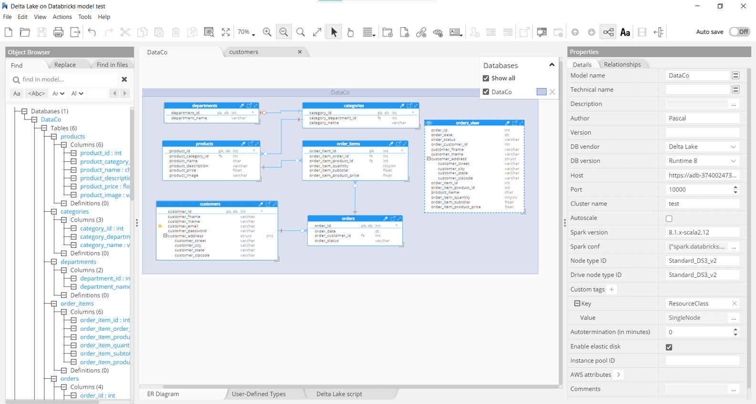Click the DataCo database color swatch
Screen dimensions: 756x404
coord(541,92)
